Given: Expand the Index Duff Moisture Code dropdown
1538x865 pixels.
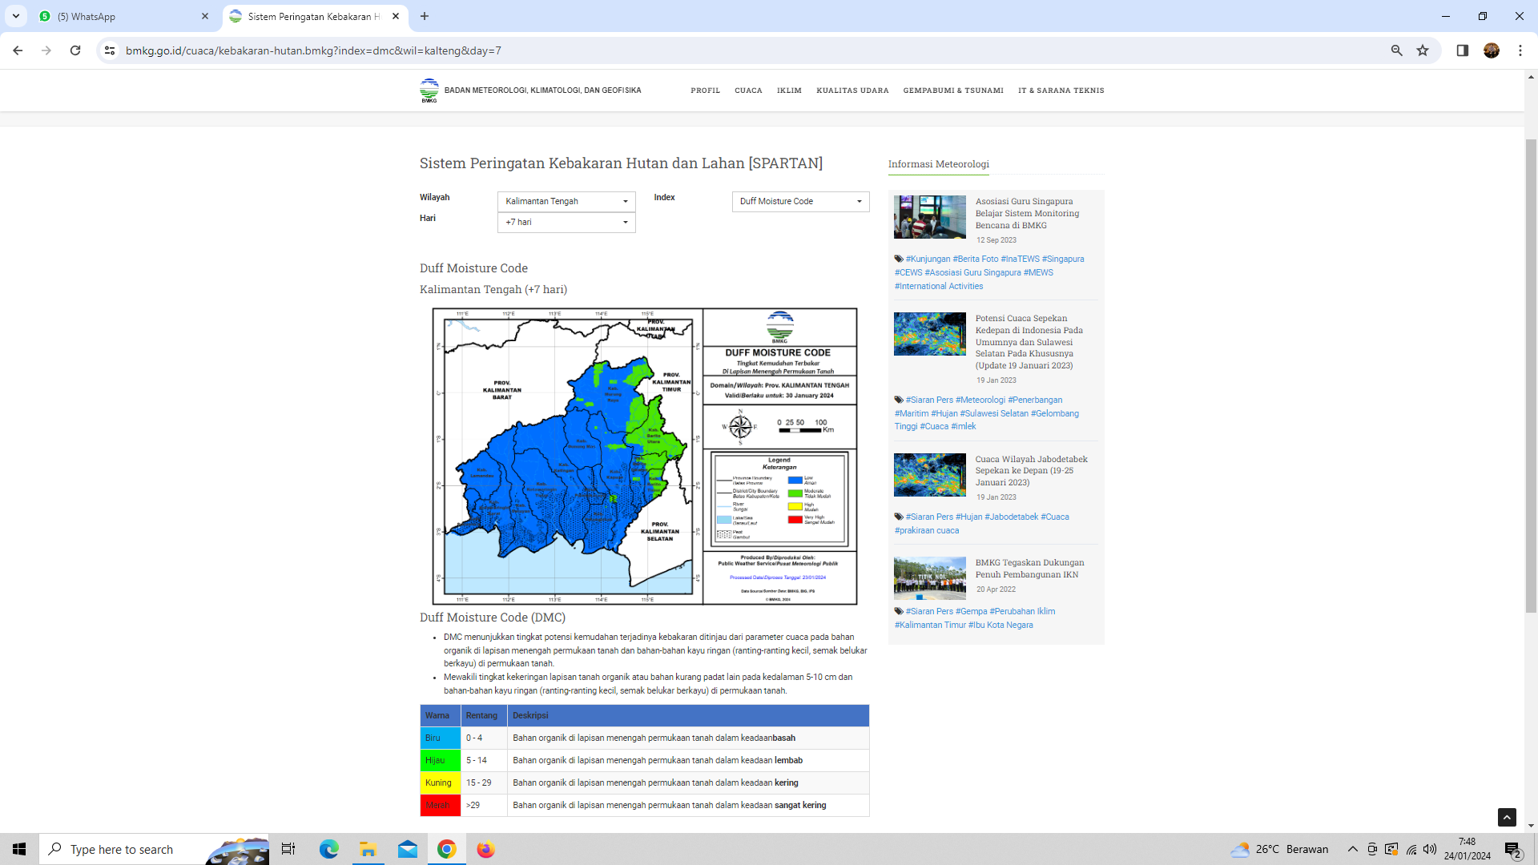Looking at the screenshot, I should pyautogui.click(x=800, y=201).
